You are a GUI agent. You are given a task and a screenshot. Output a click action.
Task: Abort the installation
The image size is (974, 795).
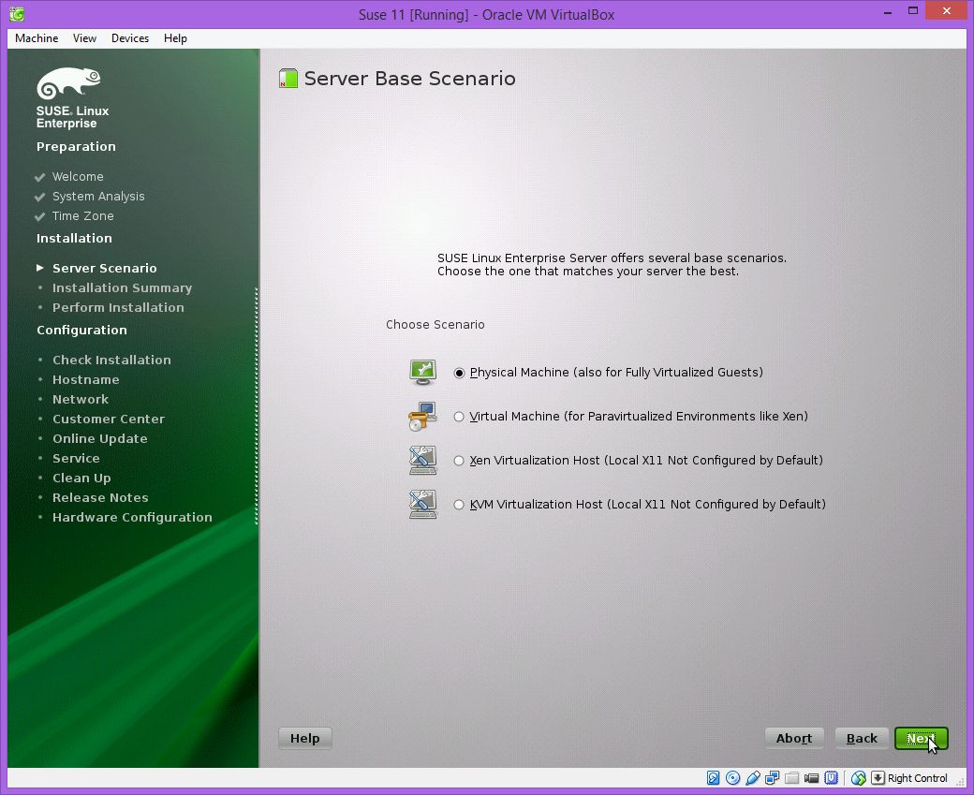pos(794,738)
